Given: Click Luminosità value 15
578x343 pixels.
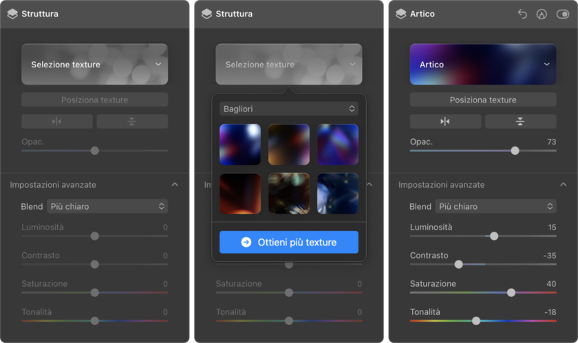Looking at the screenshot, I should (552, 228).
